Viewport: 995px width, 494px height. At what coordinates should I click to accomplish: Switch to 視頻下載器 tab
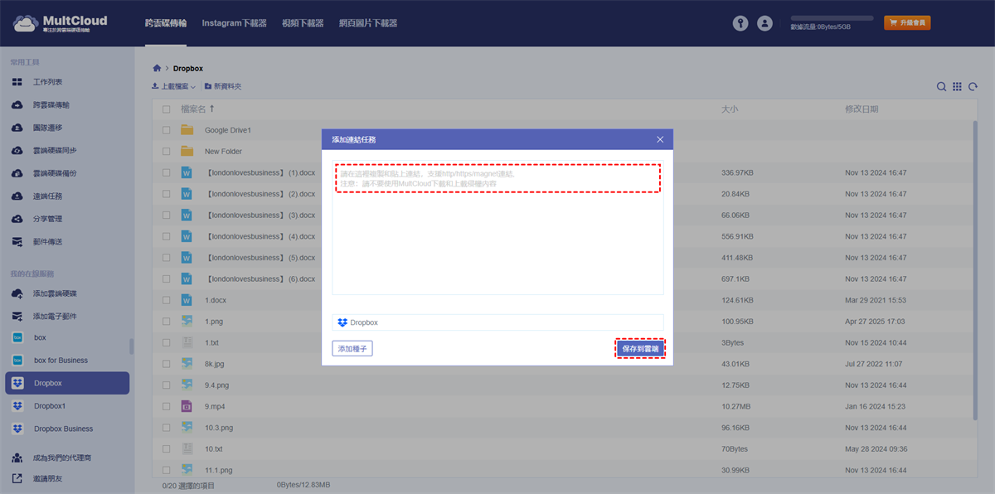point(301,23)
